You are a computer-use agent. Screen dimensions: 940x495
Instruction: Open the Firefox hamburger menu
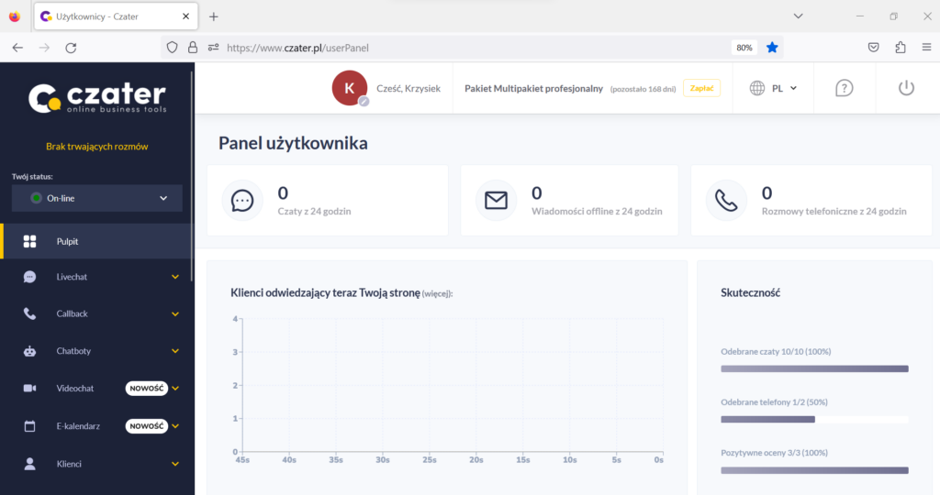pyautogui.click(x=927, y=48)
